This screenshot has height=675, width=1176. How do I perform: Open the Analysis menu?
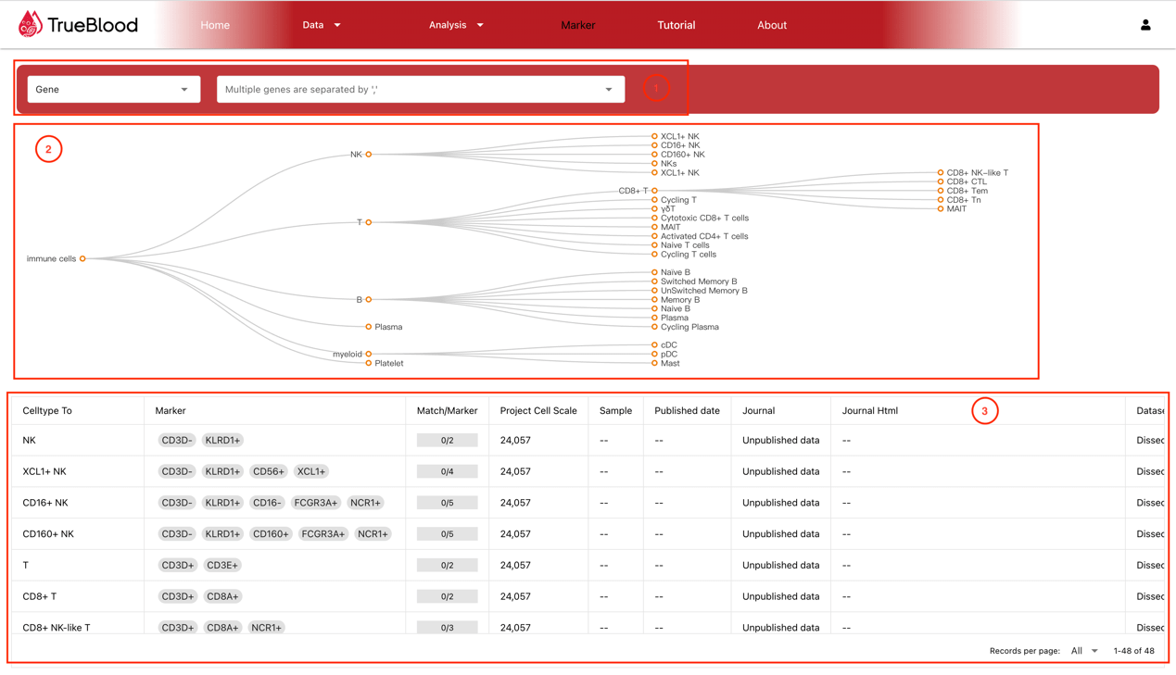click(x=456, y=25)
